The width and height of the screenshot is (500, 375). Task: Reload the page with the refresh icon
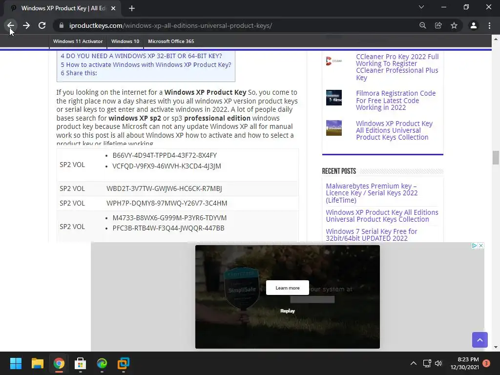(42, 25)
